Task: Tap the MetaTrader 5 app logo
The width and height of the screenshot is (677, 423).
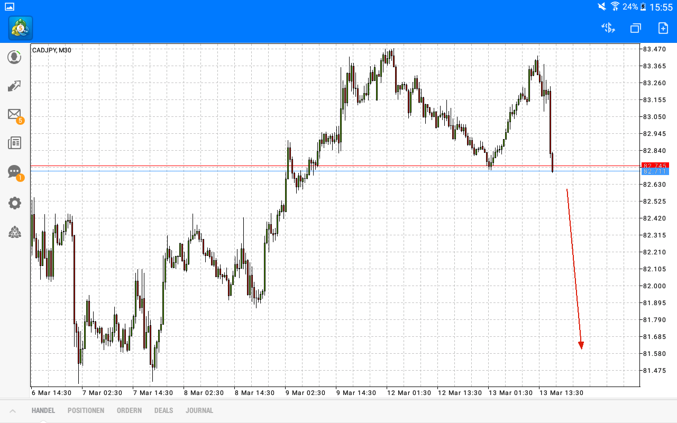Action: [x=20, y=27]
